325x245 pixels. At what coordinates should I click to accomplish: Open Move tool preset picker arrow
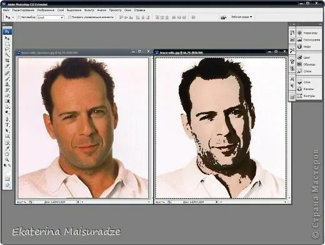[13, 17]
